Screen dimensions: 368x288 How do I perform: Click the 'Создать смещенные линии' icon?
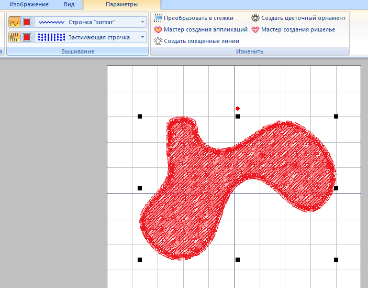click(158, 41)
